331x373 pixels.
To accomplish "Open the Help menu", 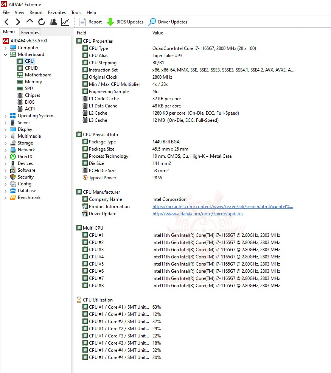I will 91,12.
